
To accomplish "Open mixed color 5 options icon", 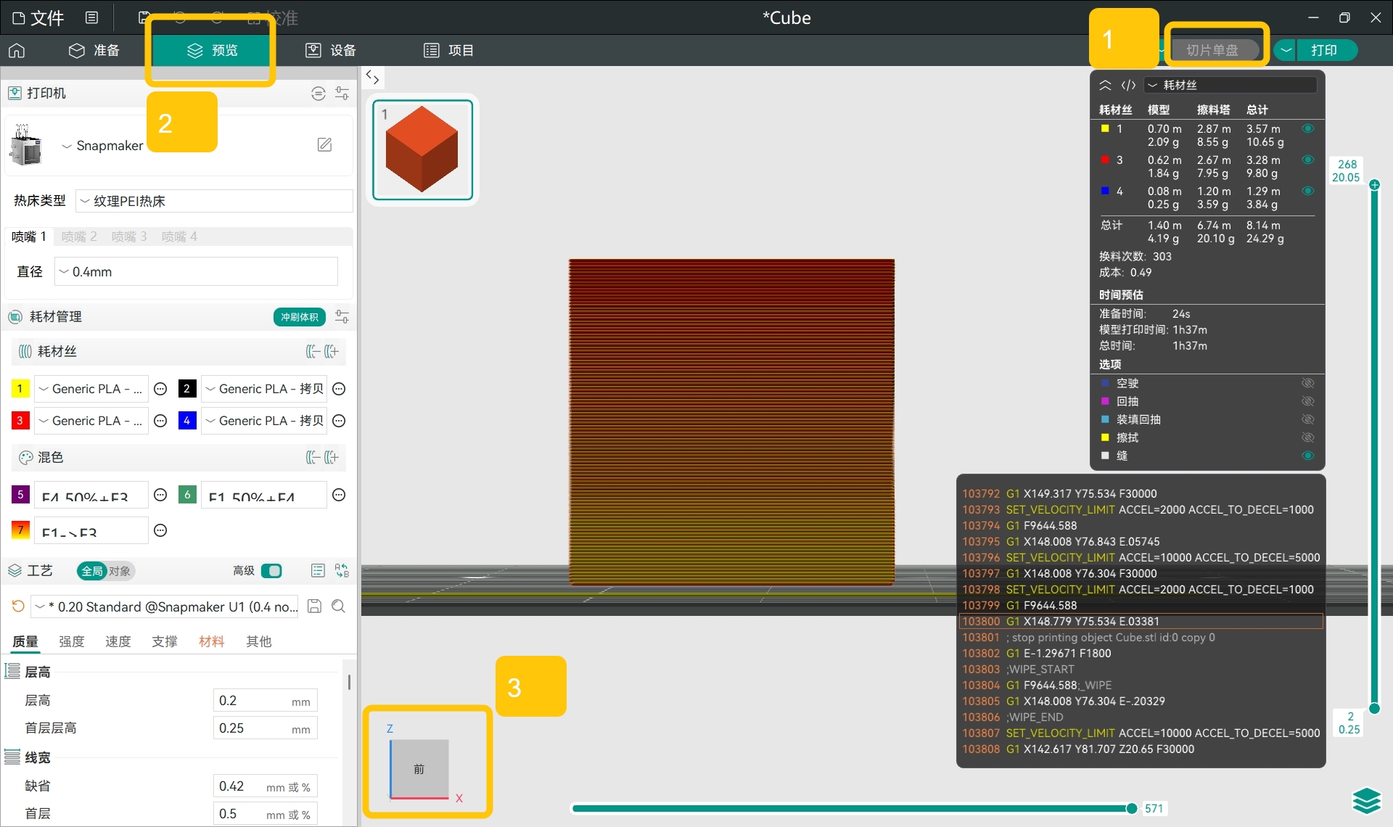I will point(161,495).
